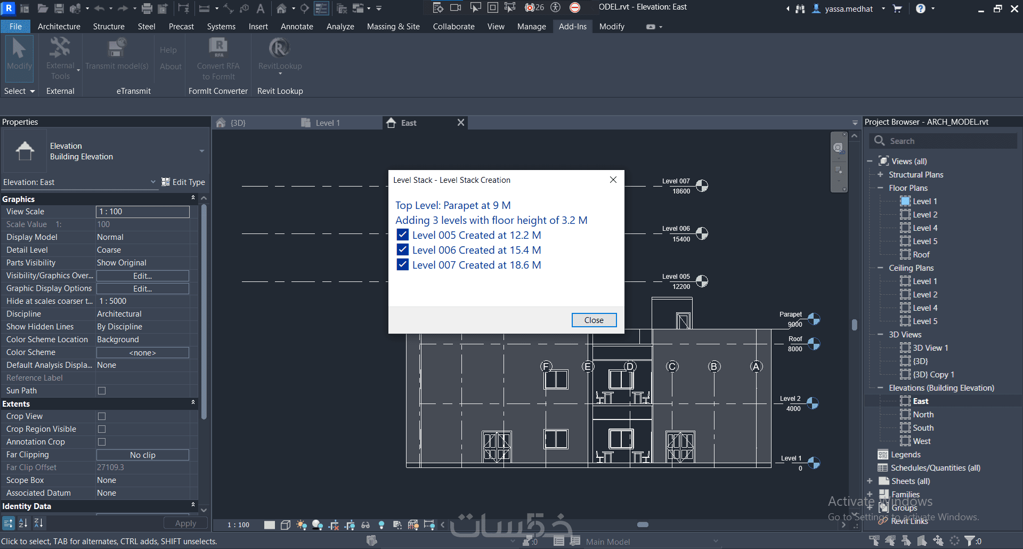
Task: Click the Thin Lines icon in toolbar
Action: pyautogui.click(x=321, y=8)
